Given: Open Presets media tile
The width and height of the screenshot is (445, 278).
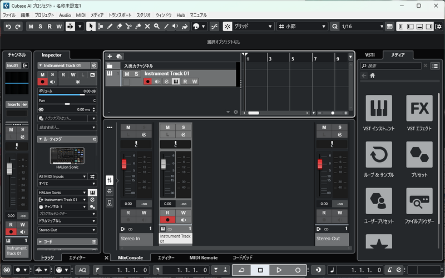Looking at the screenshot, I should [x=419, y=155].
